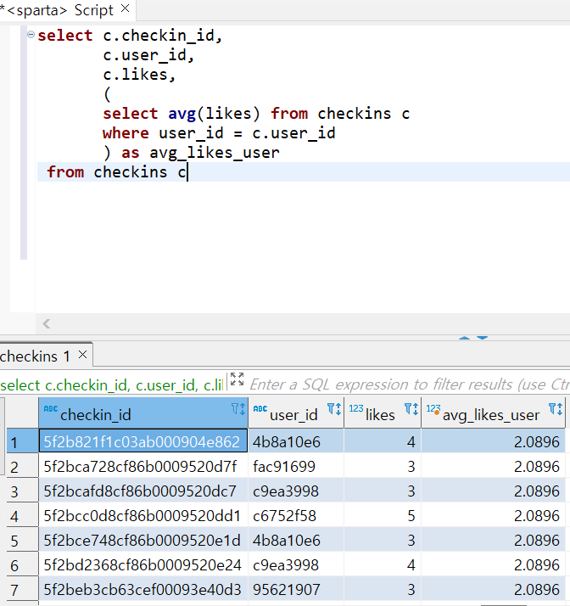Place cursor on 'from checkins c' last line
Screen dimensions: 570x606
tap(116, 172)
